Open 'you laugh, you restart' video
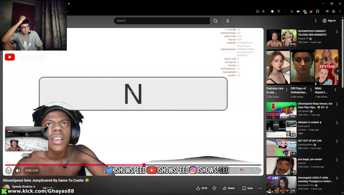The width and height of the screenshot is (344, 195). click(281, 166)
